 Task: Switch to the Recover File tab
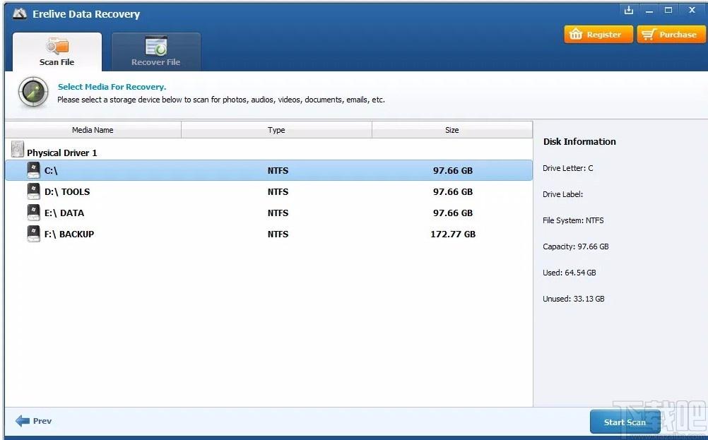pos(155,52)
